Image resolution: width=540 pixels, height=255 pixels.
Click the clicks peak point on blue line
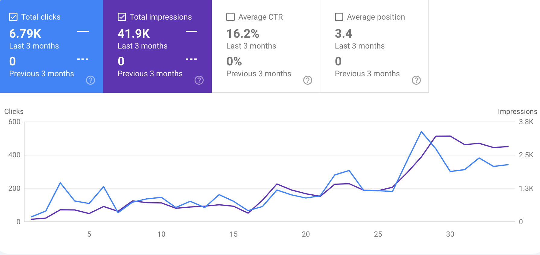pos(421,132)
